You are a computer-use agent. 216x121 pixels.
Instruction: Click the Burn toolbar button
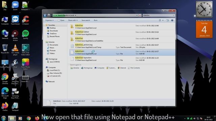[96, 20]
